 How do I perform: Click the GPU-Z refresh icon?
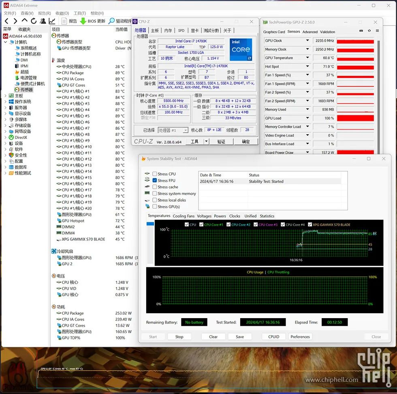pos(369,31)
